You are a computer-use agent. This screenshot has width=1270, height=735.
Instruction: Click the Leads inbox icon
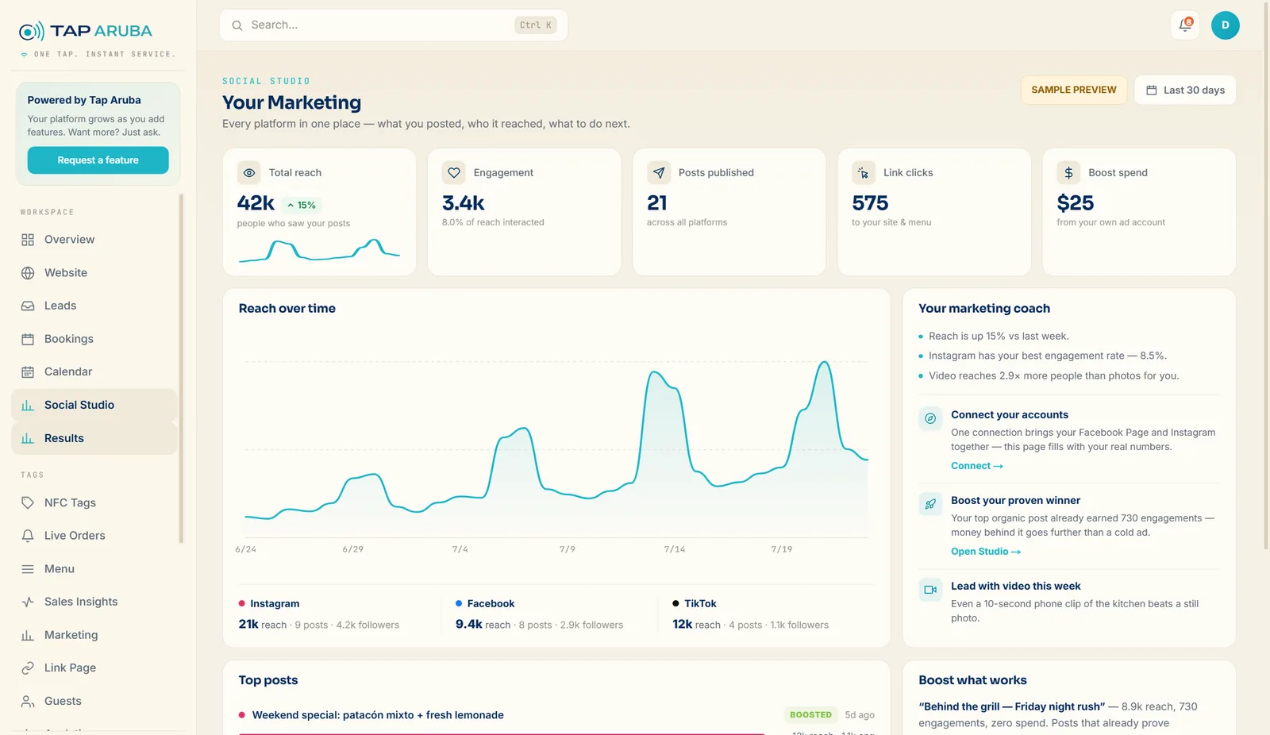pos(28,306)
